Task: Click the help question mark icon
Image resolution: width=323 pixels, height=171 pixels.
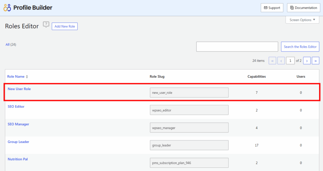Action: click(46, 25)
